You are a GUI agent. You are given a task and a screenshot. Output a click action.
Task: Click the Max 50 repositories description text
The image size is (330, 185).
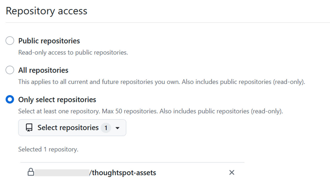151,112
